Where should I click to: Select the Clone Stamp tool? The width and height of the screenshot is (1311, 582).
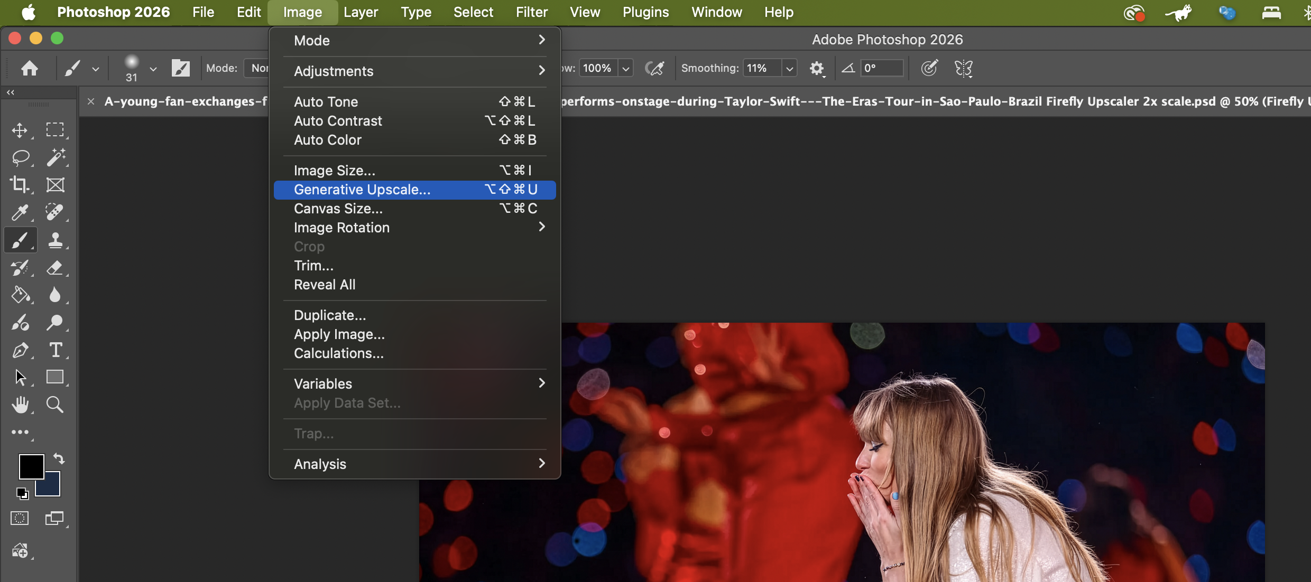55,240
